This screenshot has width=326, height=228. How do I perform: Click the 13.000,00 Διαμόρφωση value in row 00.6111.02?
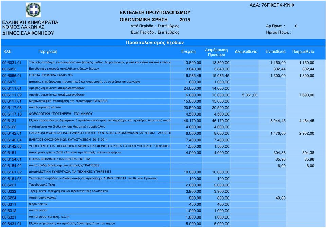click(x=221, y=95)
